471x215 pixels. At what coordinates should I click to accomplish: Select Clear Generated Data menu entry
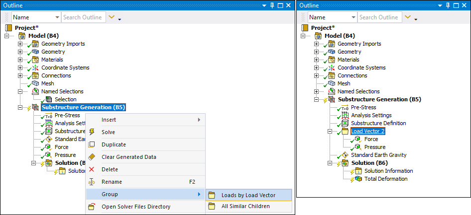[145, 157]
